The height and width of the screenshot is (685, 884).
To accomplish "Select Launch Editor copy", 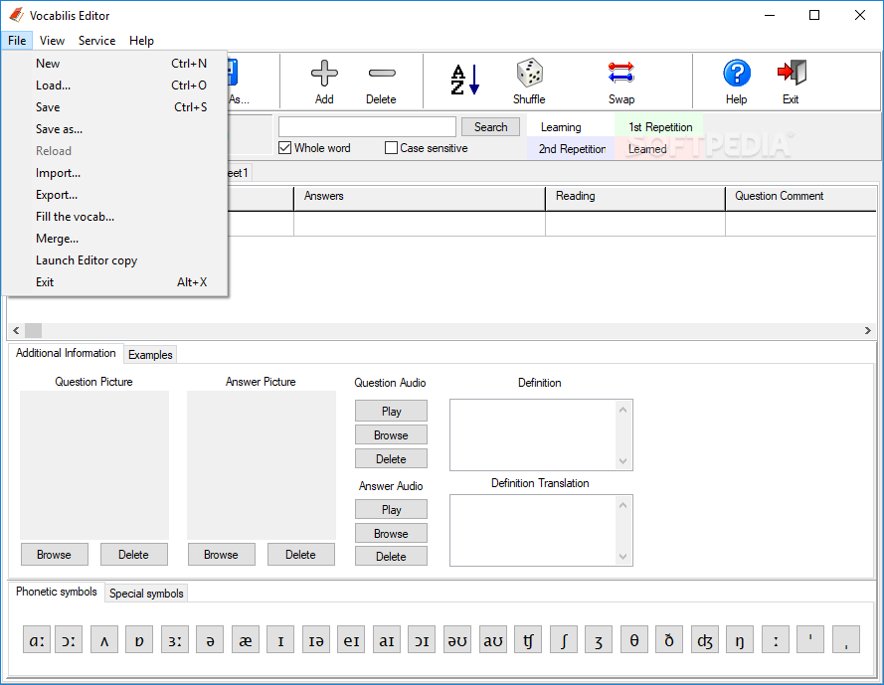I will point(115,260).
